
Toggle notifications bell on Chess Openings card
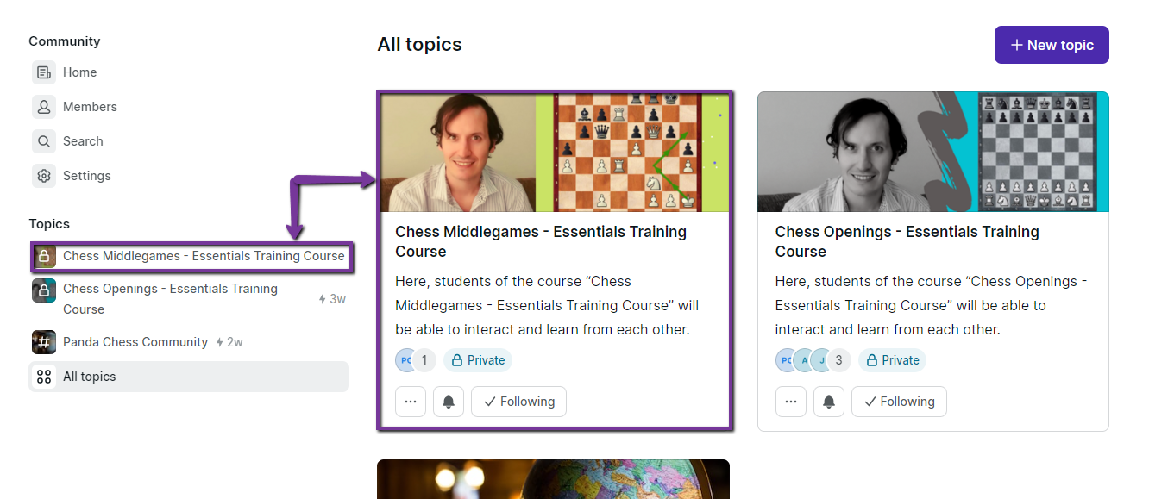[x=829, y=402]
